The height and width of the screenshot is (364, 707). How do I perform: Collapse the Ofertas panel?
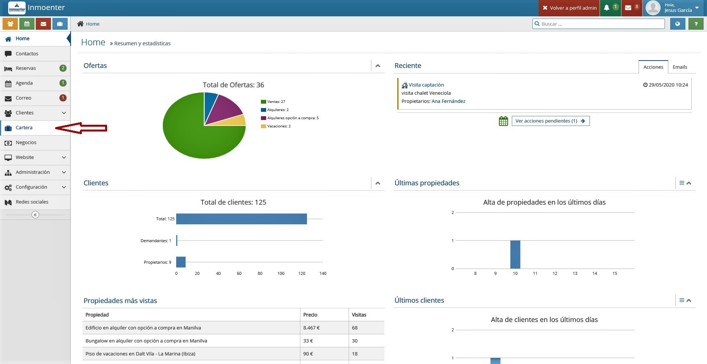(378, 66)
